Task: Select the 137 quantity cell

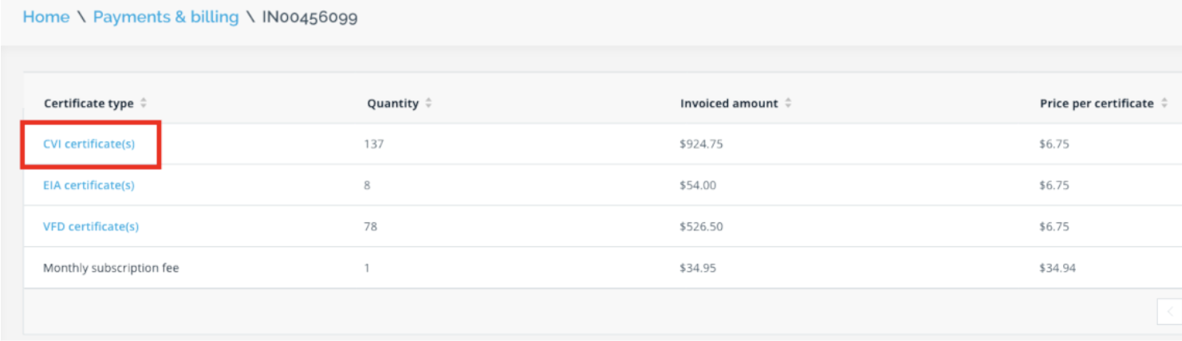Action: (374, 144)
